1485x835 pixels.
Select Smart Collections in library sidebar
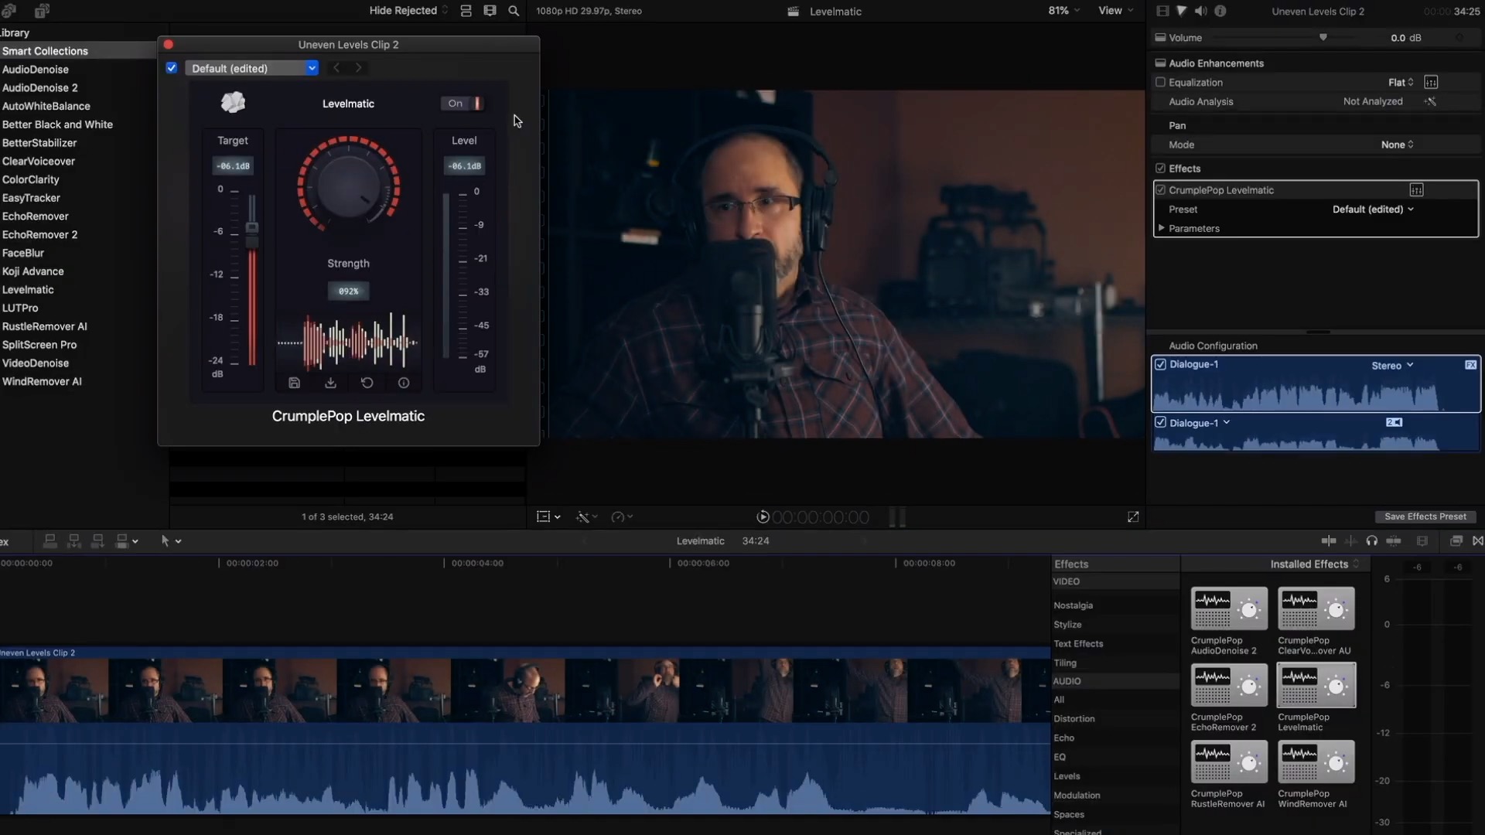tap(45, 51)
